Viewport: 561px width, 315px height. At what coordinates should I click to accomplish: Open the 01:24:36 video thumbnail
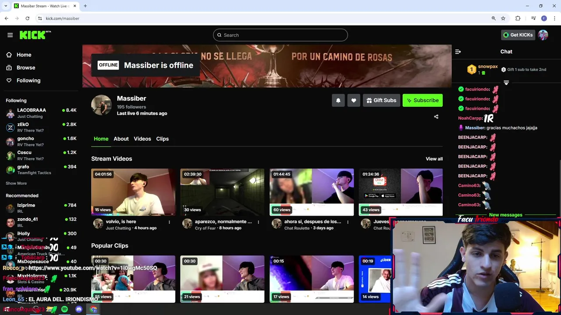point(401,192)
